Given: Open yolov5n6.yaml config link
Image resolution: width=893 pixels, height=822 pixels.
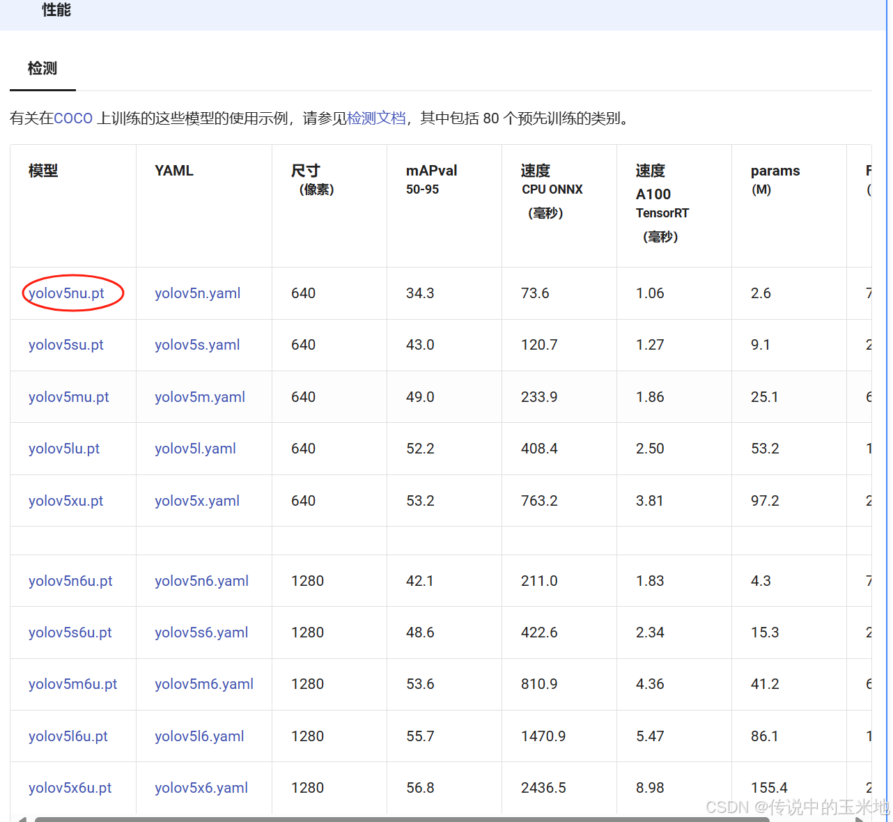Looking at the screenshot, I should point(201,581).
